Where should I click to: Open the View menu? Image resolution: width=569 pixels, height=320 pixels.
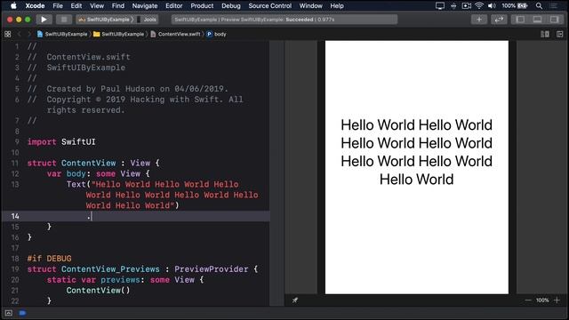coord(97,6)
